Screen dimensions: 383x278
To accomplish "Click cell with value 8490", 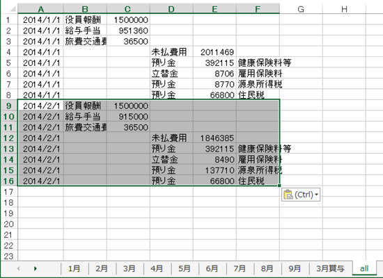I will 214,159.
